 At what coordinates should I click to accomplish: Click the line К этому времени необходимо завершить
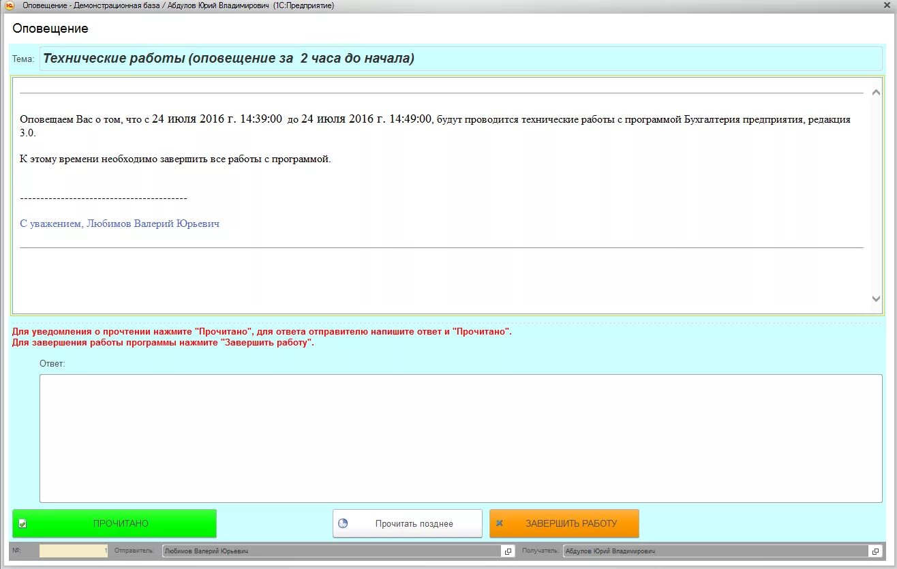[175, 159]
